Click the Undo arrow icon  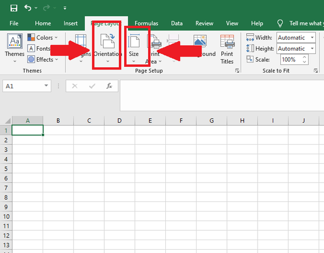coord(28,8)
